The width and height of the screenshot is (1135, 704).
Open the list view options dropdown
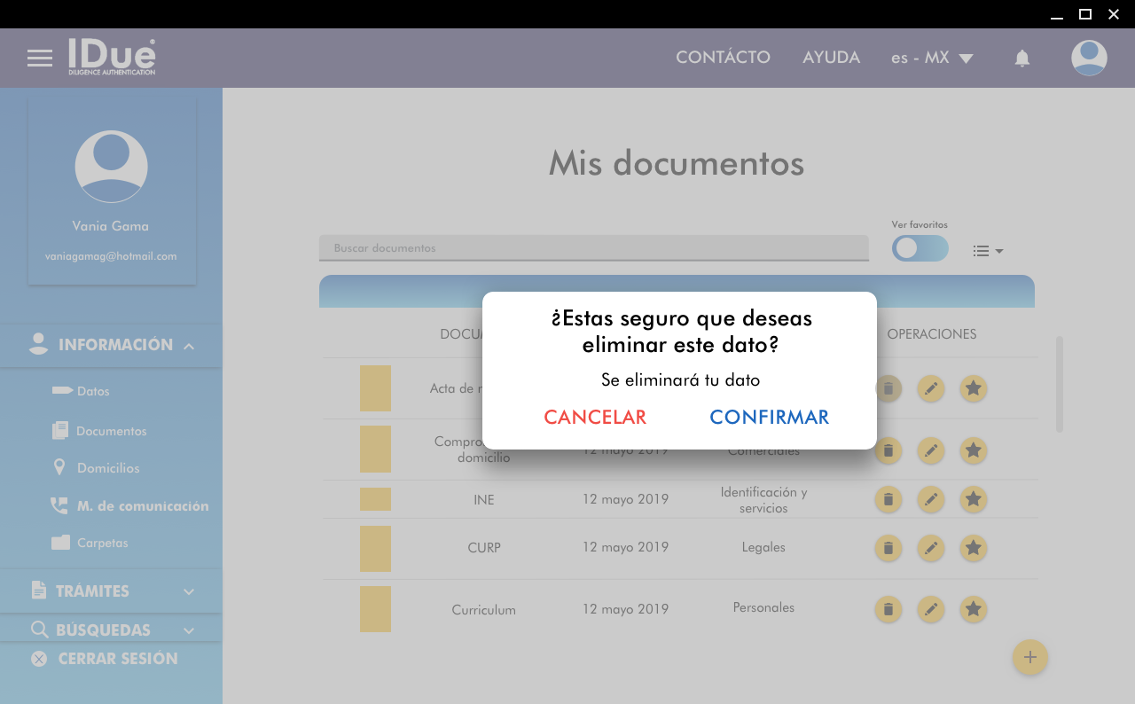[x=987, y=251]
